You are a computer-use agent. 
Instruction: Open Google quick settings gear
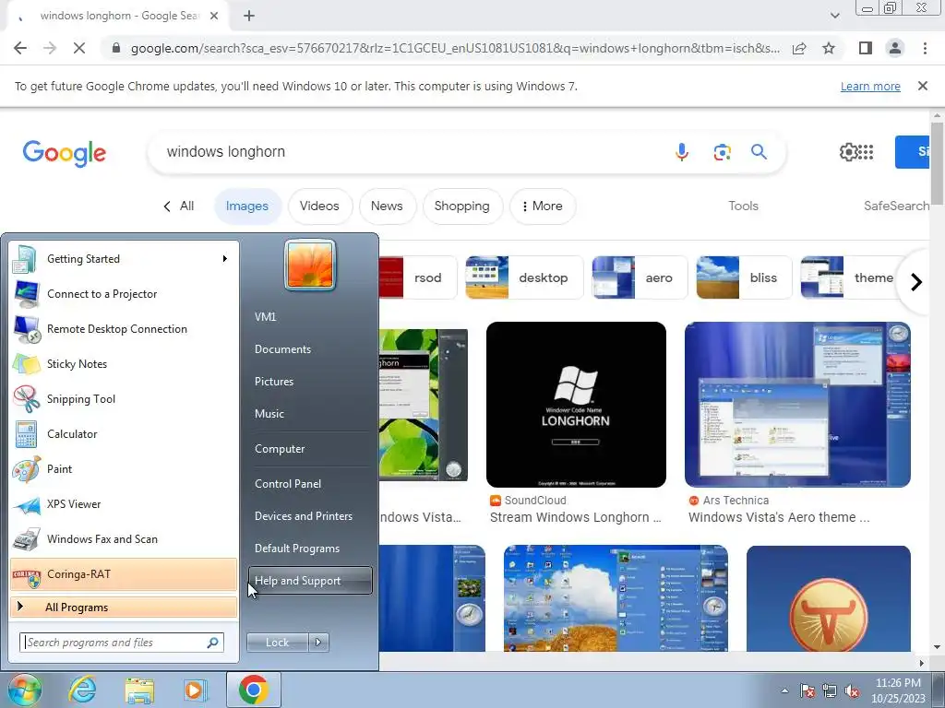pos(848,152)
